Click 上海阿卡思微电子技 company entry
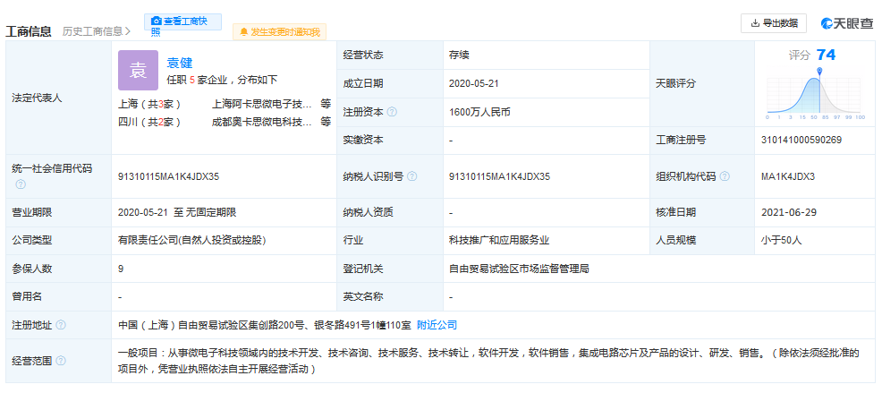 pyautogui.click(x=261, y=104)
